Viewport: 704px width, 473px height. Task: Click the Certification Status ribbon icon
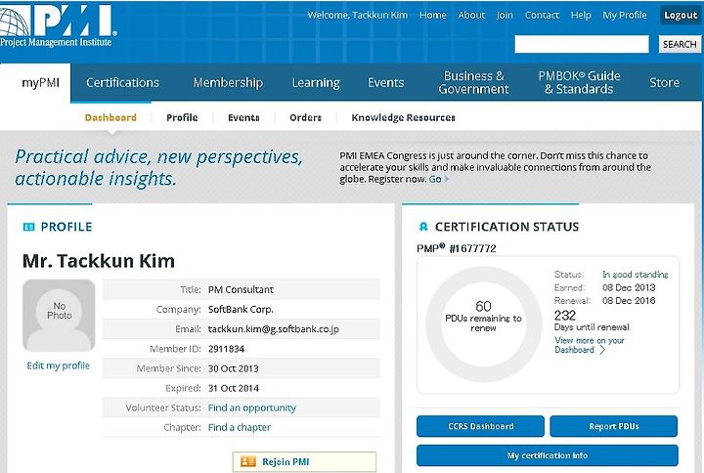[x=423, y=227]
